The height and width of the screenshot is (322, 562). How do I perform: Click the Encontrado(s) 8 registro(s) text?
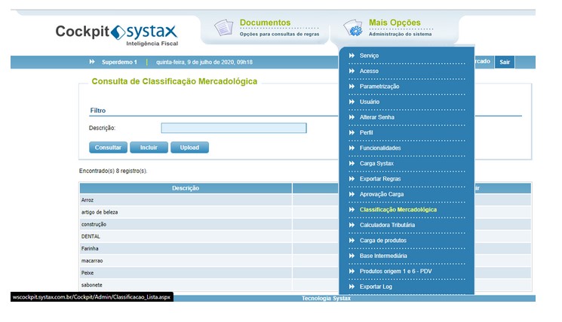point(113,171)
